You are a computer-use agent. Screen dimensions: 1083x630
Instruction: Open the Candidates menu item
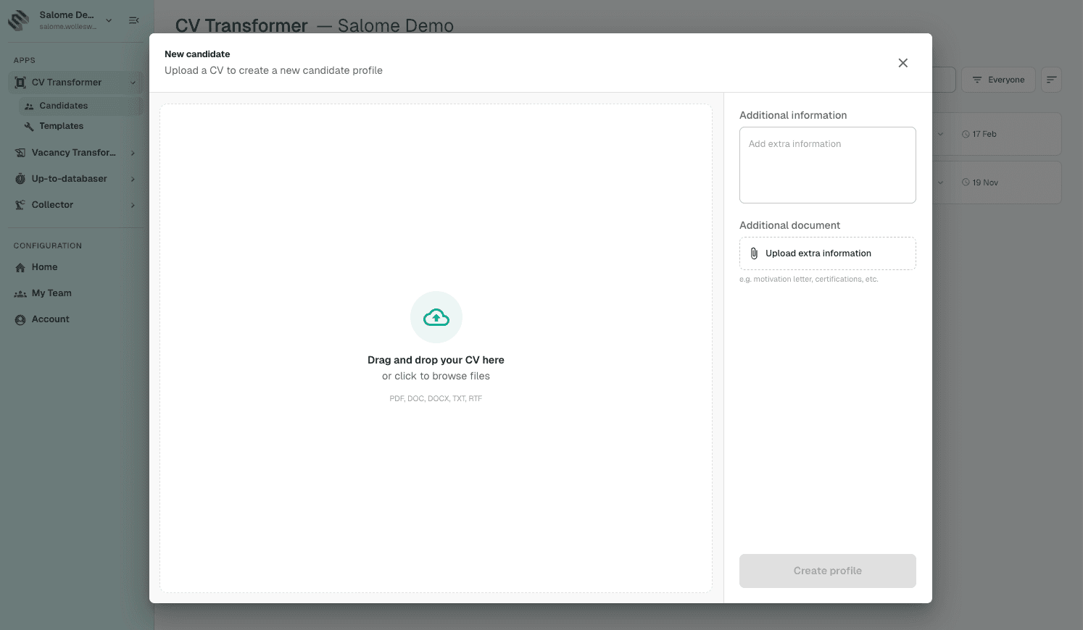click(x=80, y=106)
